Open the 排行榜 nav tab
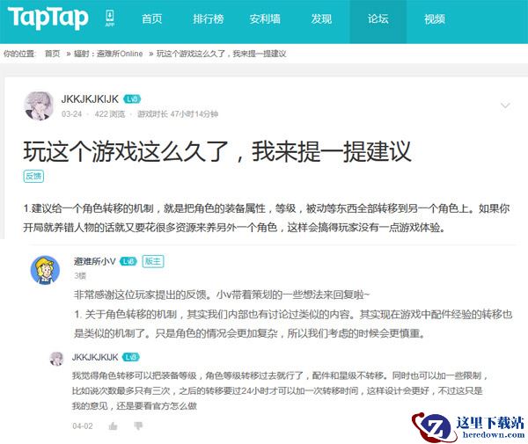Image resolution: width=528 pixels, height=444 pixels. pos(209,18)
